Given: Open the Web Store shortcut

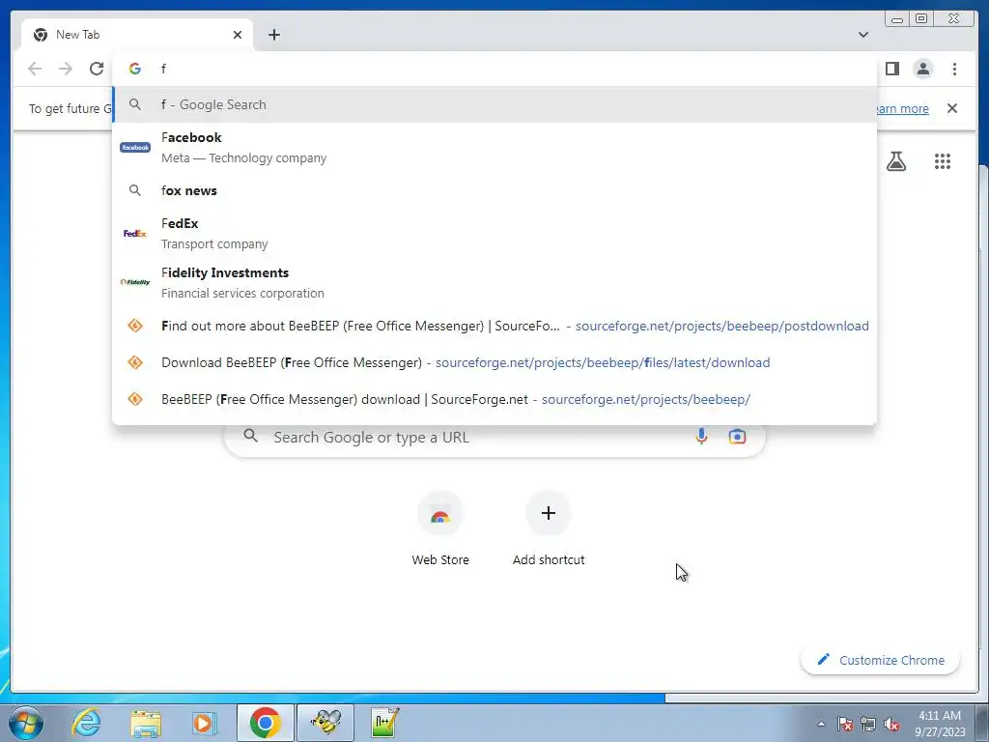Looking at the screenshot, I should coord(440,528).
